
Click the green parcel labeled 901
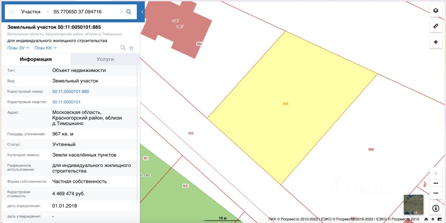point(146,158)
